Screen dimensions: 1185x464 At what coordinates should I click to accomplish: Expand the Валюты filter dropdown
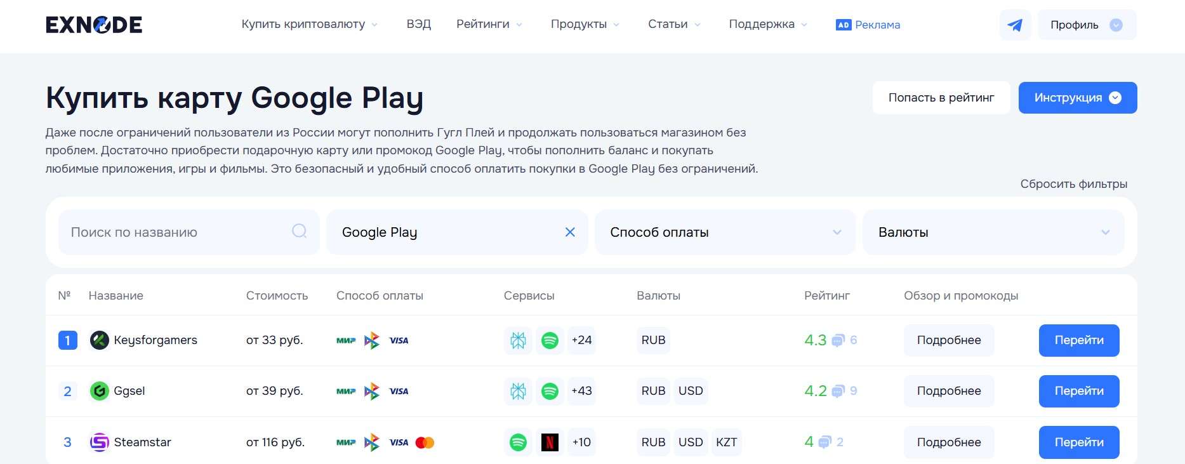click(993, 232)
